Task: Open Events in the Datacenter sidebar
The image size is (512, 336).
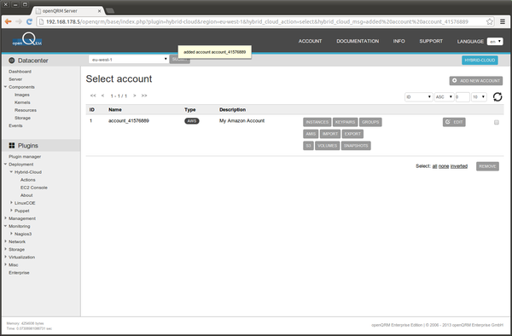Action: [15, 125]
